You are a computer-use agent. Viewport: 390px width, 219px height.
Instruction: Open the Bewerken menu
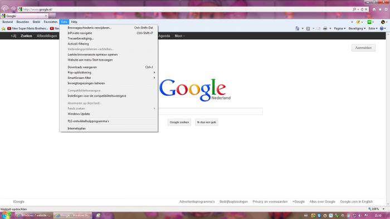point(23,22)
